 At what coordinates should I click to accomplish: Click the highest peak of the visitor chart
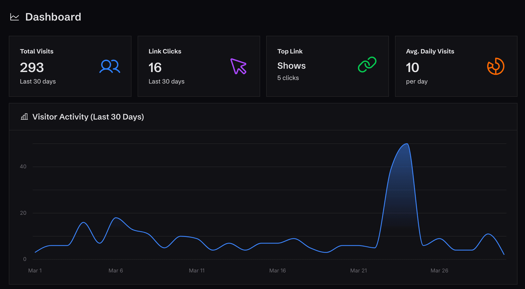pos(406,144)
